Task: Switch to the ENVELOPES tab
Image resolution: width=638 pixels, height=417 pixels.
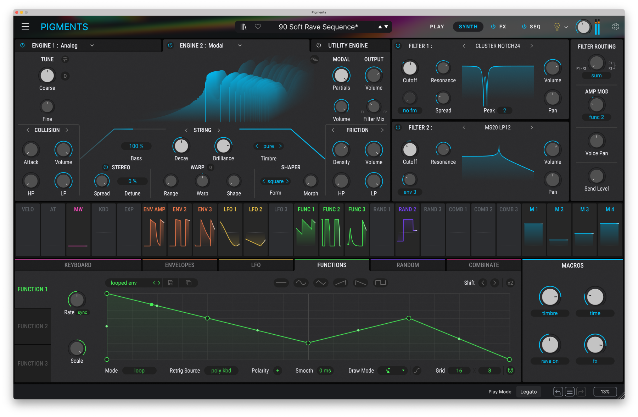Action: click(179, 265)
